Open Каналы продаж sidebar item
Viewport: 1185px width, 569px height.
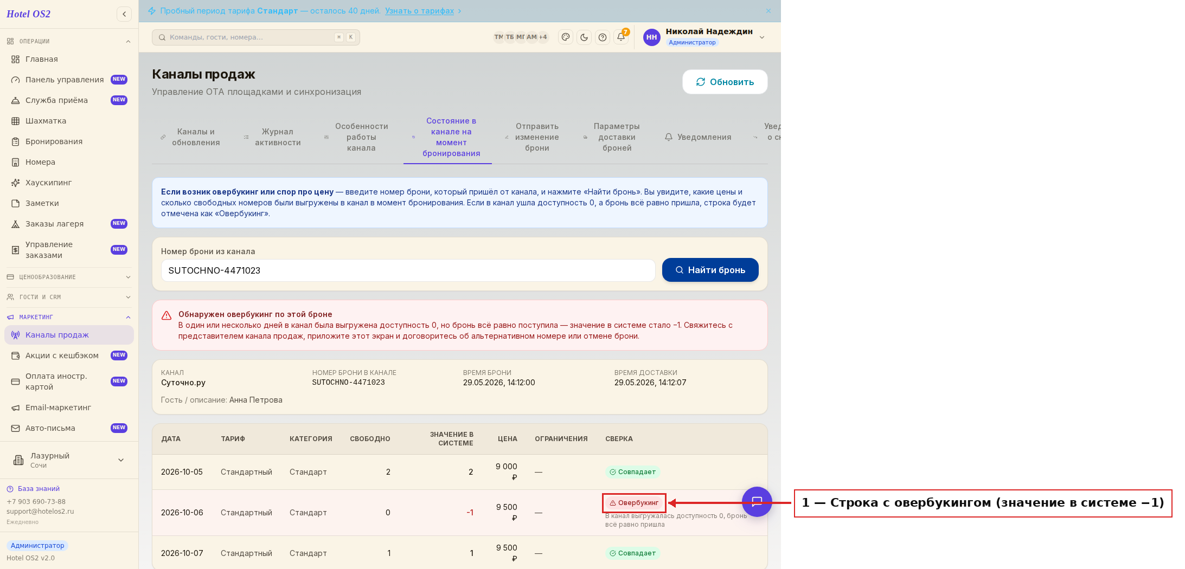point(69,335)
